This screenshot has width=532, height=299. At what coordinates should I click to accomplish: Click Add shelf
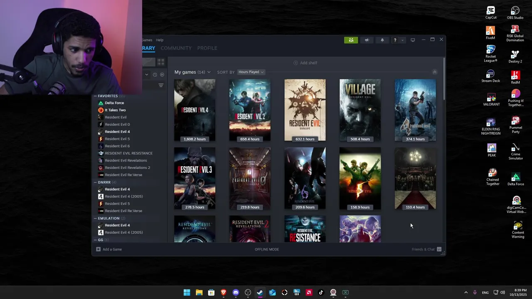[x=305, y=63]
